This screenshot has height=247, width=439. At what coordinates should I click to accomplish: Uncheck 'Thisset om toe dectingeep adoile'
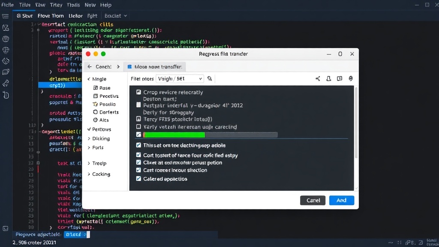pyautogui.click(x=138, y=145)
